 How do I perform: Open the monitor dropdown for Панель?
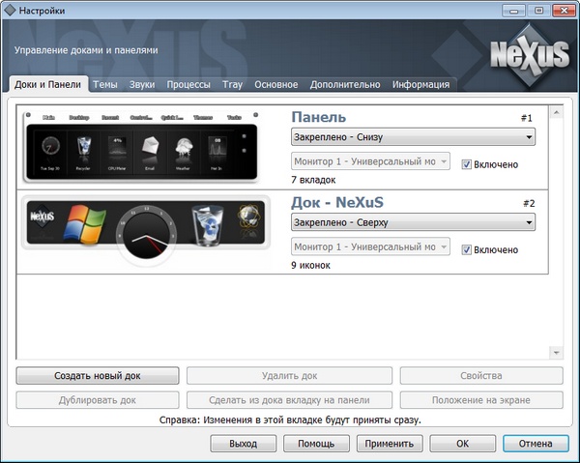(370, 163)
